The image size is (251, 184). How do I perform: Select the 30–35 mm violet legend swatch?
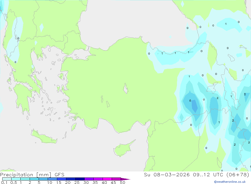(x=89, y=179)
